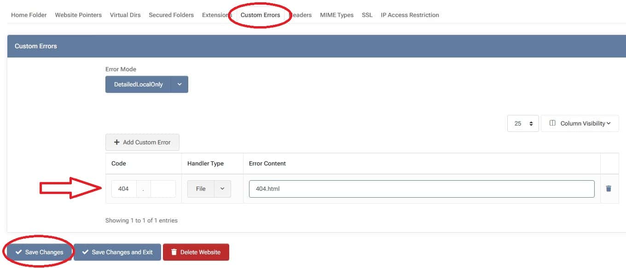This screenshot has height=268, width=626.
Task: Open the Website Pointers tab
Action: point(78,15)
